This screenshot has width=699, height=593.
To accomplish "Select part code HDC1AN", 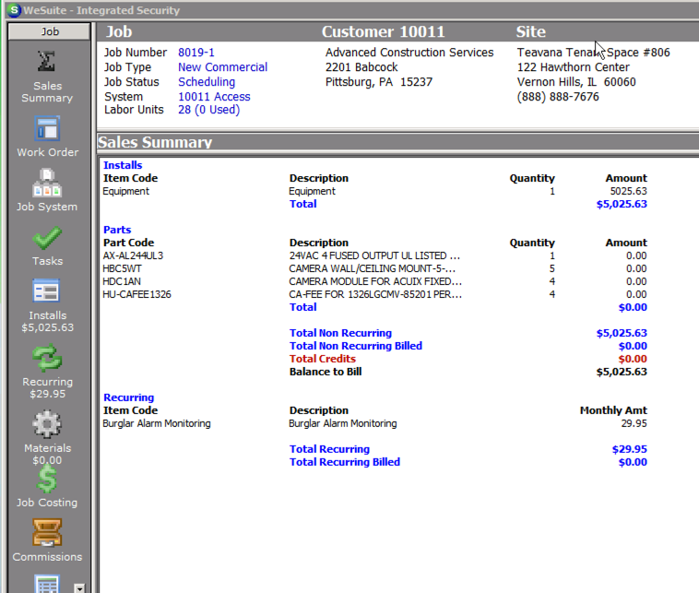I will tap(121, 282).
